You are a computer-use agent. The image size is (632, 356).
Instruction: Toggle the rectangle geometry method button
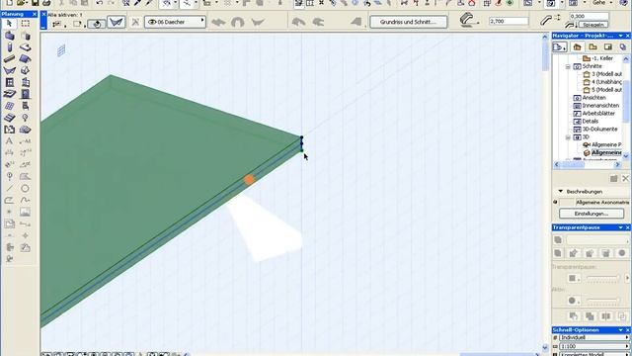pyautogui.click(x=78, y=24)
